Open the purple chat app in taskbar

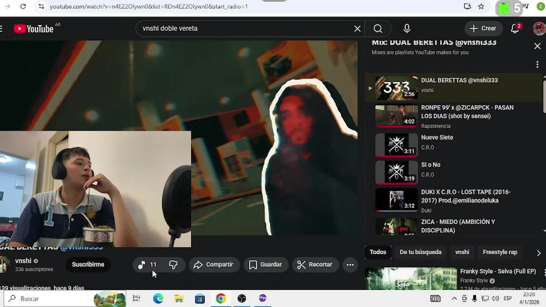[263, 298]
